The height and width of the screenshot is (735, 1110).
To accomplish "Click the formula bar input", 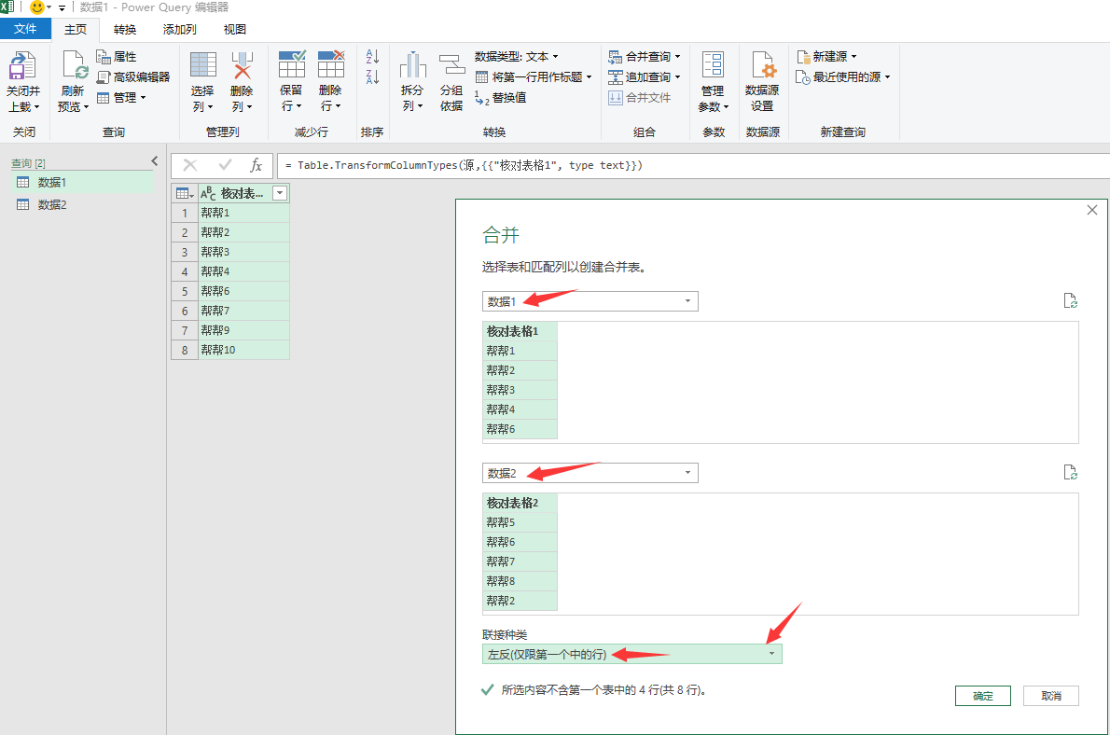I will pyautogui.click(x=694, y=166).
